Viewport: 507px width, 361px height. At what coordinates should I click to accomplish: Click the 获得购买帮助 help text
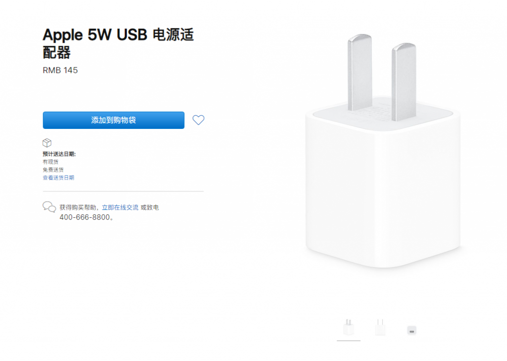[79, 207]
